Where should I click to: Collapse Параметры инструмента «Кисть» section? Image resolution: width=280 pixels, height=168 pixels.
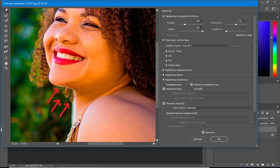[x=164, y=16]
